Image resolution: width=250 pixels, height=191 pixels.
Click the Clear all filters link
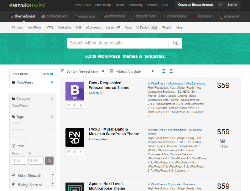pos(47,74)
